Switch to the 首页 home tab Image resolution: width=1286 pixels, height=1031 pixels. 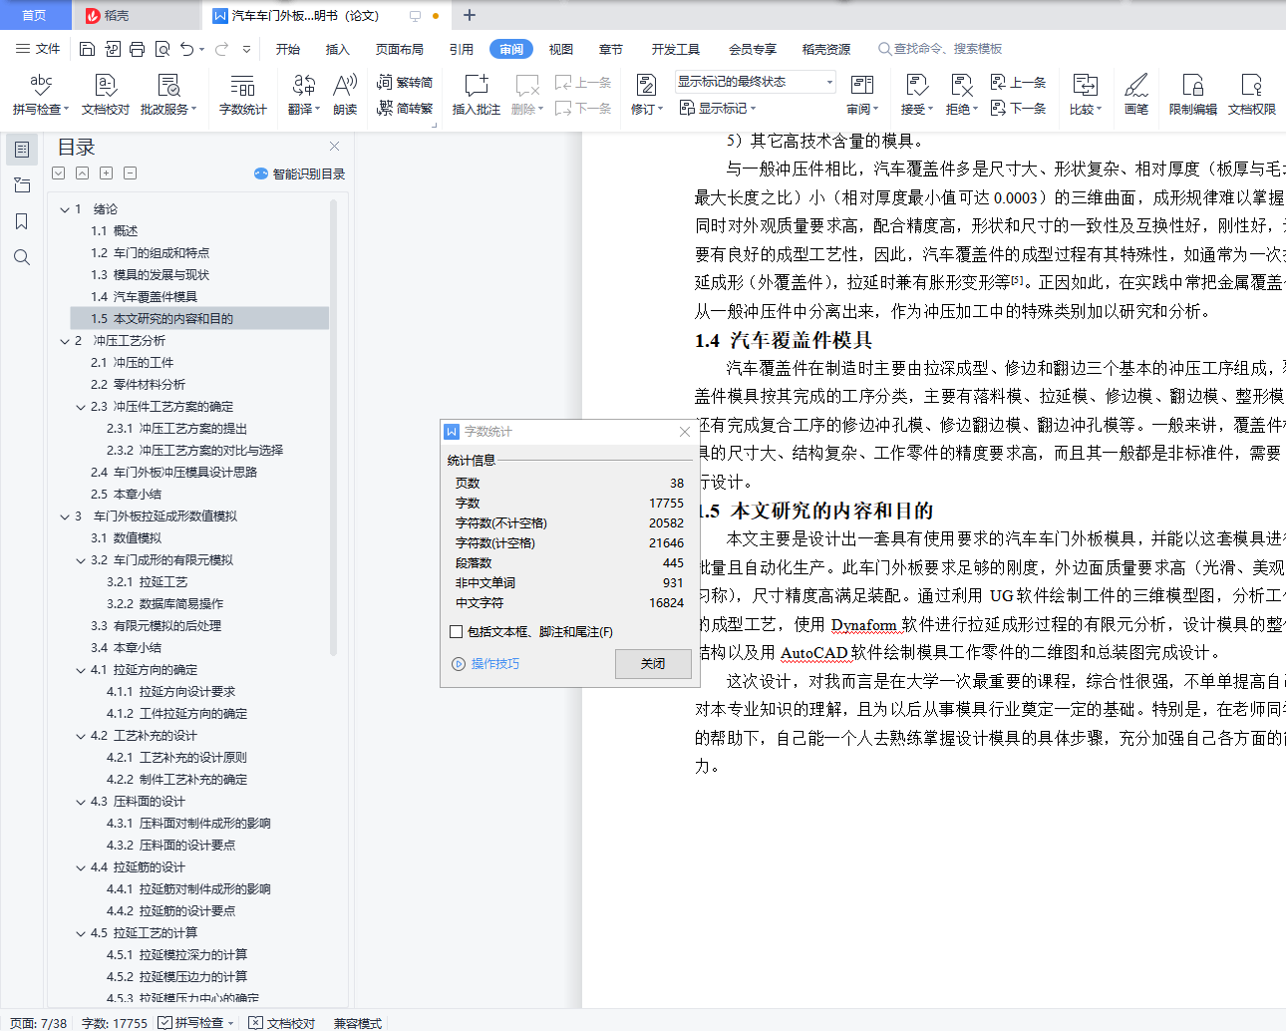(35, 15)
